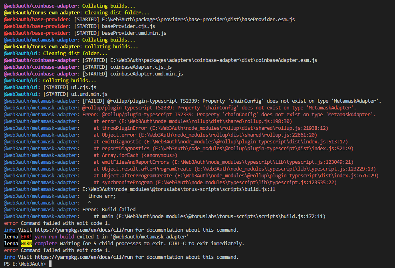395x268 pixels.
Task: Select the lerna ERR! badge text
Action: (x=26, y=236)
